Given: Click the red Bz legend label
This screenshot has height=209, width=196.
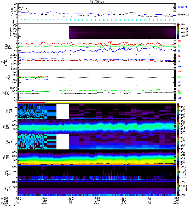Looking at the screenshot, I should [179, 41].
